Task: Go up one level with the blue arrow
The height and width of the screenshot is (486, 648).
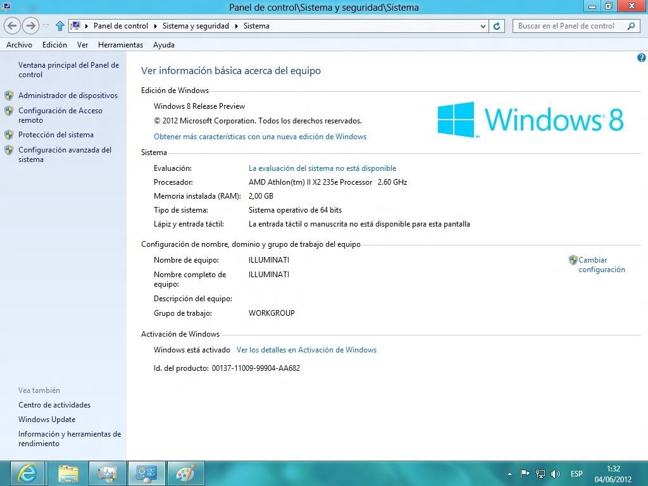Action: tap(60, 26)
